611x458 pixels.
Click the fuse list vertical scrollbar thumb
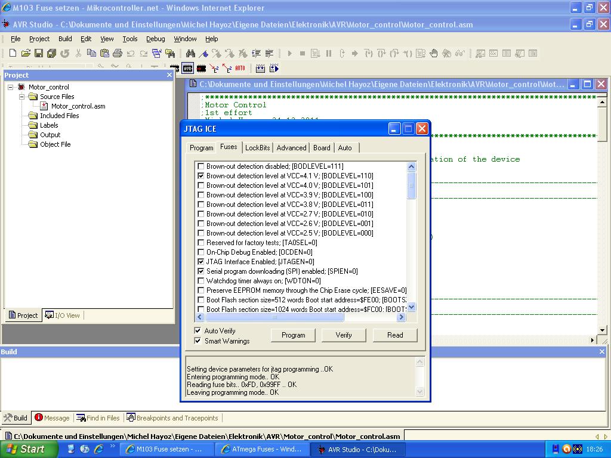411,185
